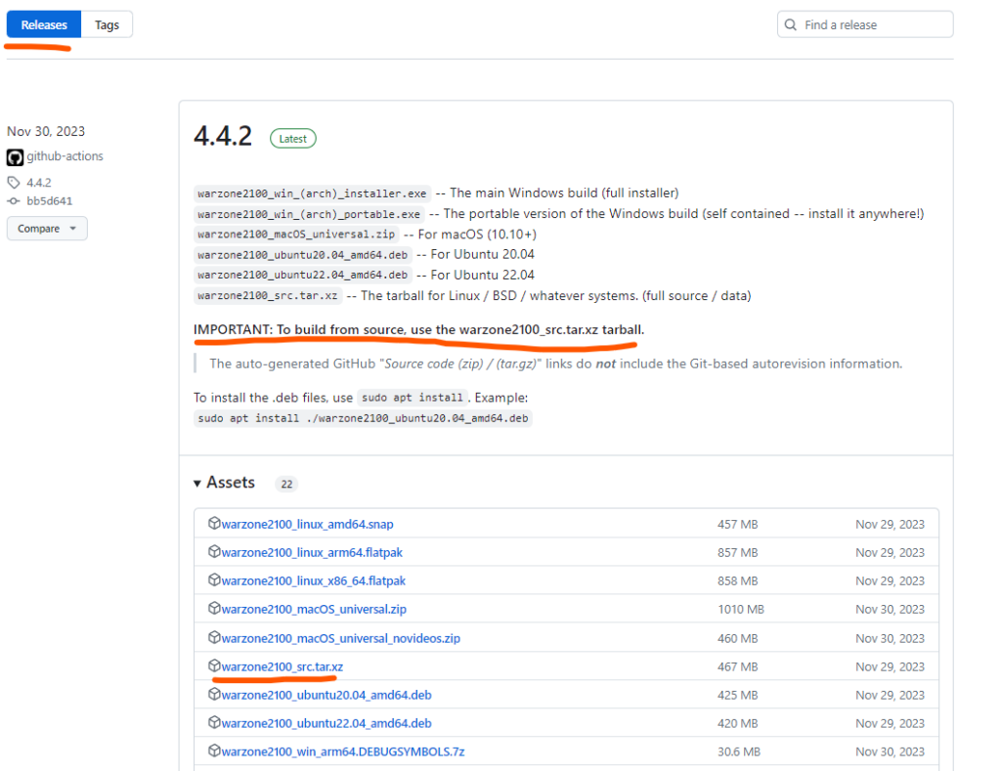Click the Nov 30, 2023 release date
The height and width of the screenshot is (771, 1001).
(46, 132)
